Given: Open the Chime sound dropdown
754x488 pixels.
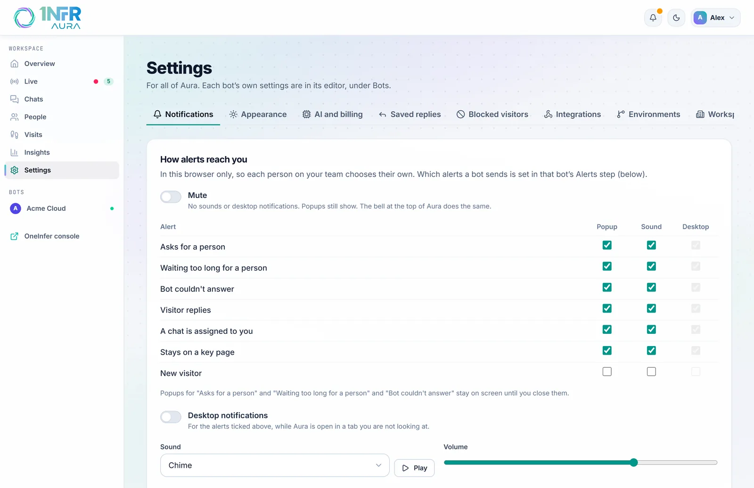Looking at the screenshot, I should click(275, 465).
